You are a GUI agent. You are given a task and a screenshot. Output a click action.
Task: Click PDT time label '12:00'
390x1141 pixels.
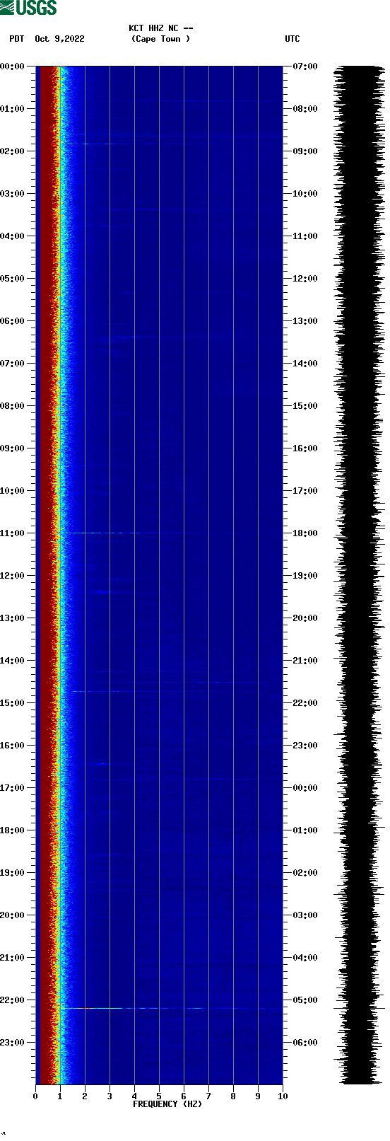pyautogui.click(x=13, y=576)
